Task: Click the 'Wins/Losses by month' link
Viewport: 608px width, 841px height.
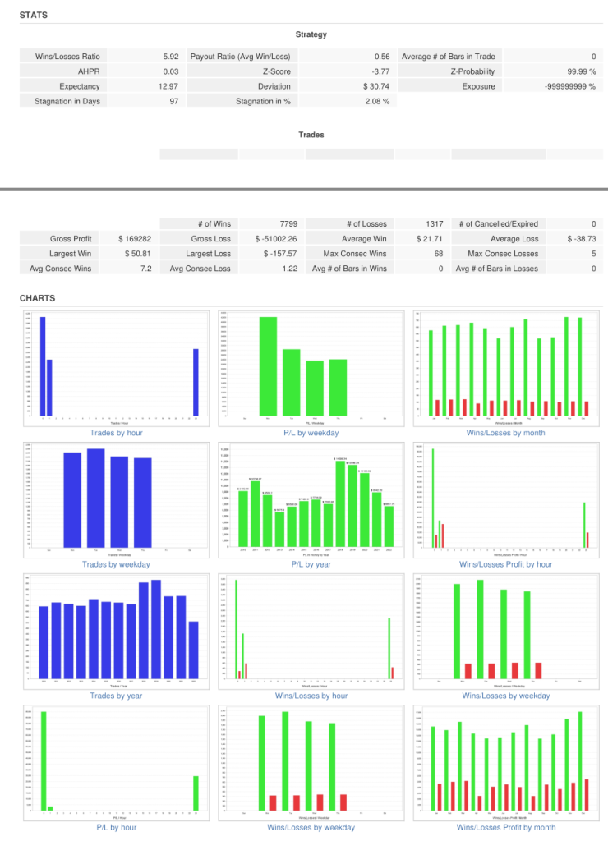Action: (505, 433)
